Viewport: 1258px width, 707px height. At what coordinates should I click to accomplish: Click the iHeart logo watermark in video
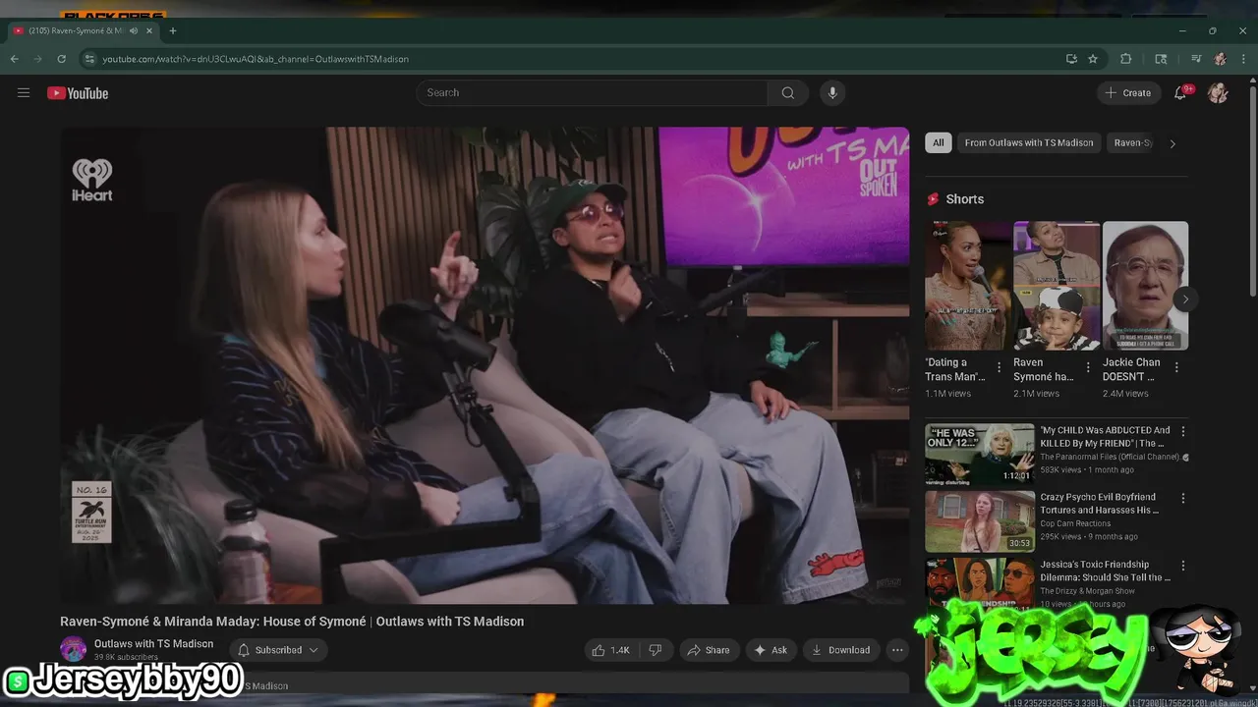click(x=92, y=181)
